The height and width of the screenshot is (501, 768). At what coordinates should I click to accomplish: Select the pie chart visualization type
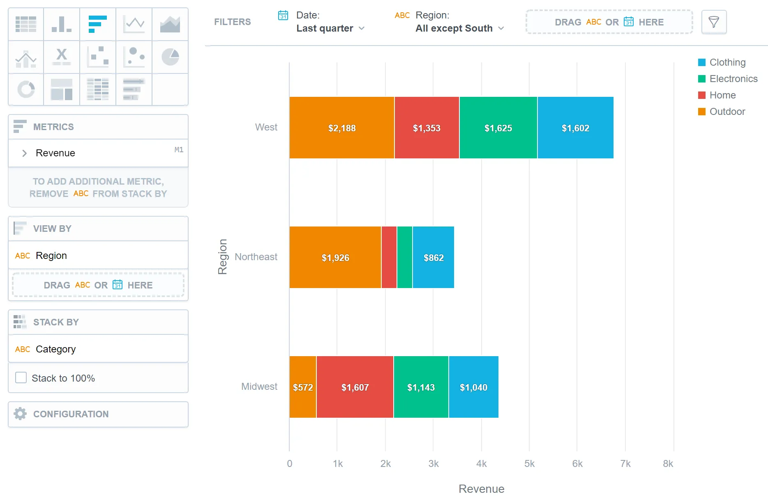pyautogui.click(x=170, y=57)
